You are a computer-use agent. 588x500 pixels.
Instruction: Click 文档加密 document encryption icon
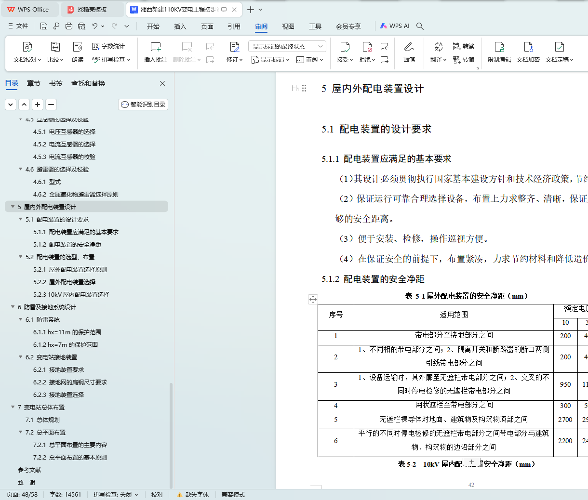(528, 47)
